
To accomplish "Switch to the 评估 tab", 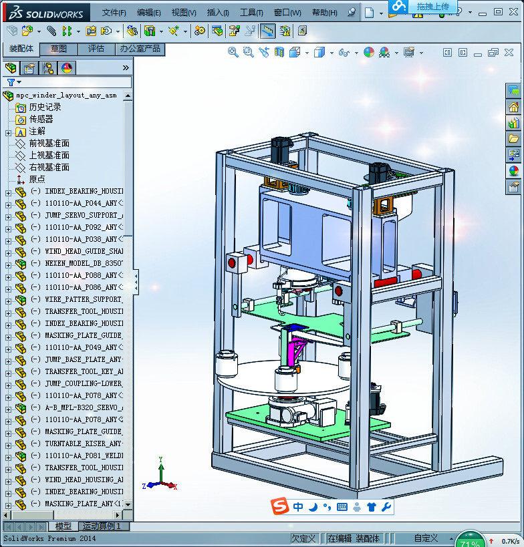I will pos(96,49).
